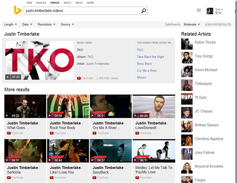The height and width of the screenshot is (183, 237).
Task: Switch to the NEWS search tab
Action: [x=79, y=3]
